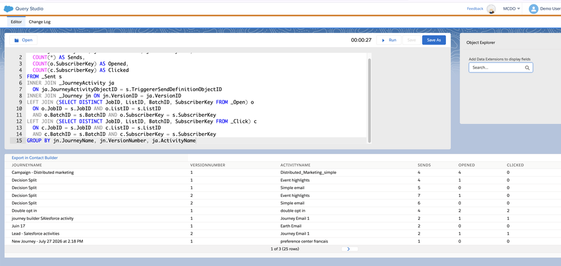Click Export in Contact Builder link
The image size is (561, 266).
pos(35,157)
